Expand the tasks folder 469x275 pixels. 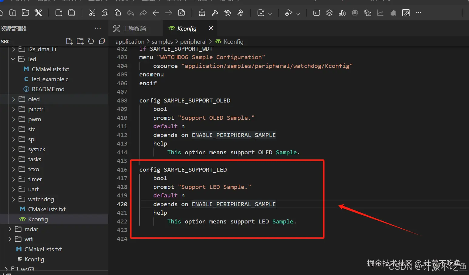click(x=13, y=159)
